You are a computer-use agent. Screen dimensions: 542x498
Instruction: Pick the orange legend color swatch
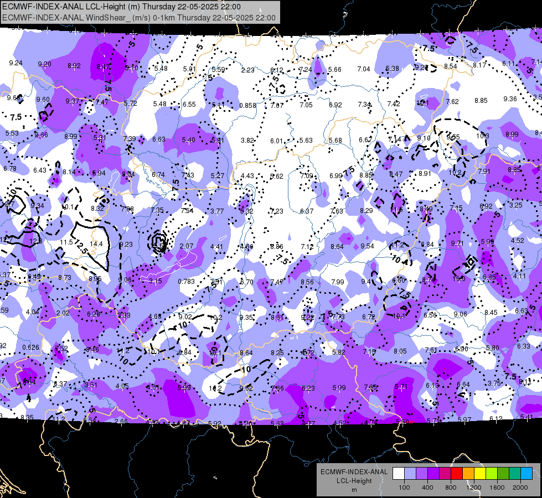468,474
